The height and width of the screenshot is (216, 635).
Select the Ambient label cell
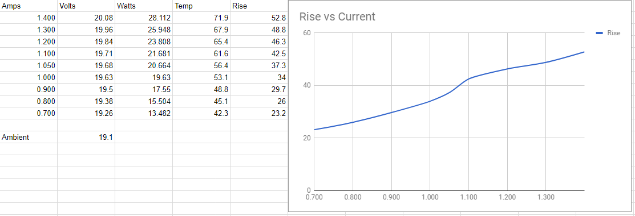29,137
